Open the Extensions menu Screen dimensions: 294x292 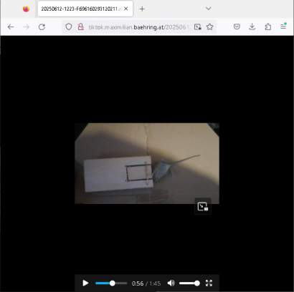pos(268,26)
